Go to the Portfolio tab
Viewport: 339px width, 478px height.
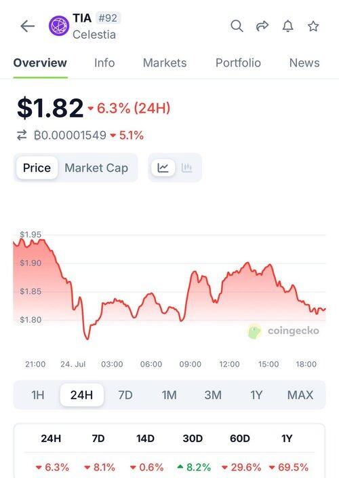238,62
